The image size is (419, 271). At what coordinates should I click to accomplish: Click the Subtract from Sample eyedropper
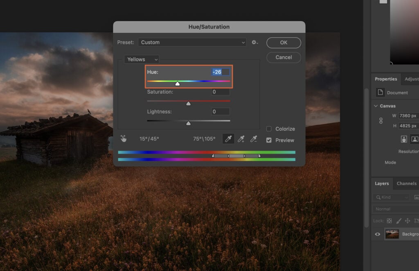pyautogui.click(x=254, y=138)
